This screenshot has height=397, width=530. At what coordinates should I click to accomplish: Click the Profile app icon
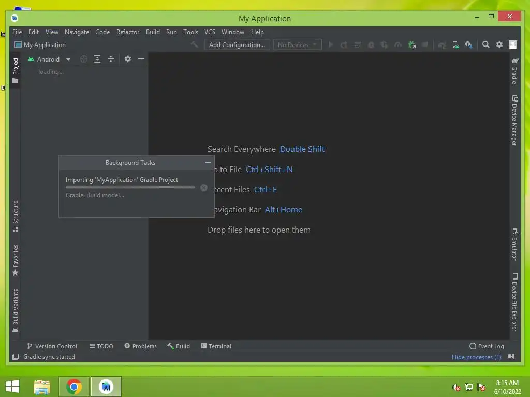click(398, 44)
